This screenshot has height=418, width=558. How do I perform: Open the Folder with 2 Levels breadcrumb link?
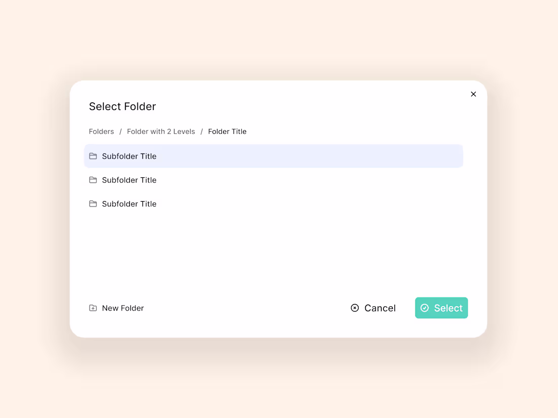161,131
